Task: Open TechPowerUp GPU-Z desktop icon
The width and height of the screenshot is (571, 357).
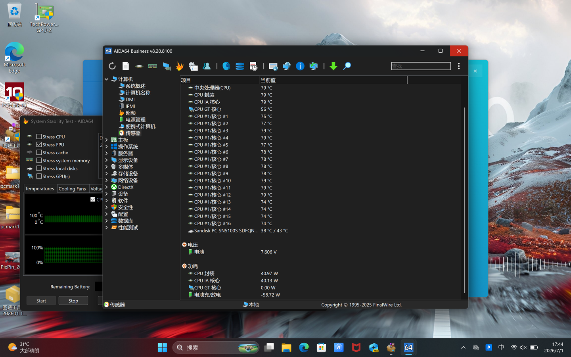Action: tap(44, 18)
